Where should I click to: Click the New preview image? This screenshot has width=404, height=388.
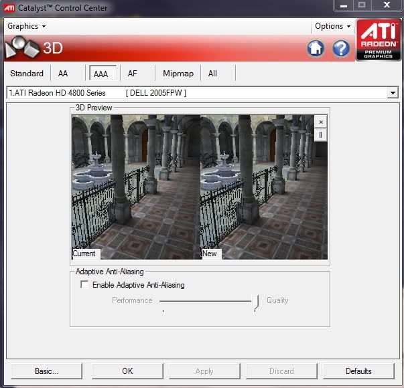(x=264, y=187)
